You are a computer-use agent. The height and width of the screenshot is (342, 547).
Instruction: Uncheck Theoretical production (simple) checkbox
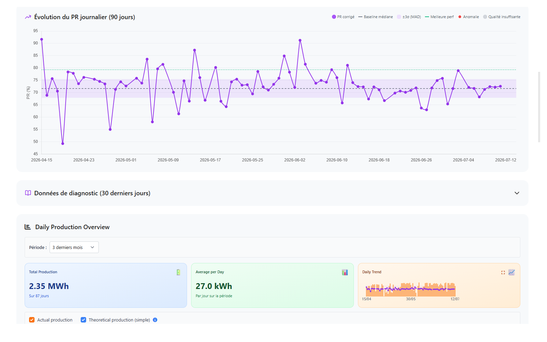click(x=83, y=320)
